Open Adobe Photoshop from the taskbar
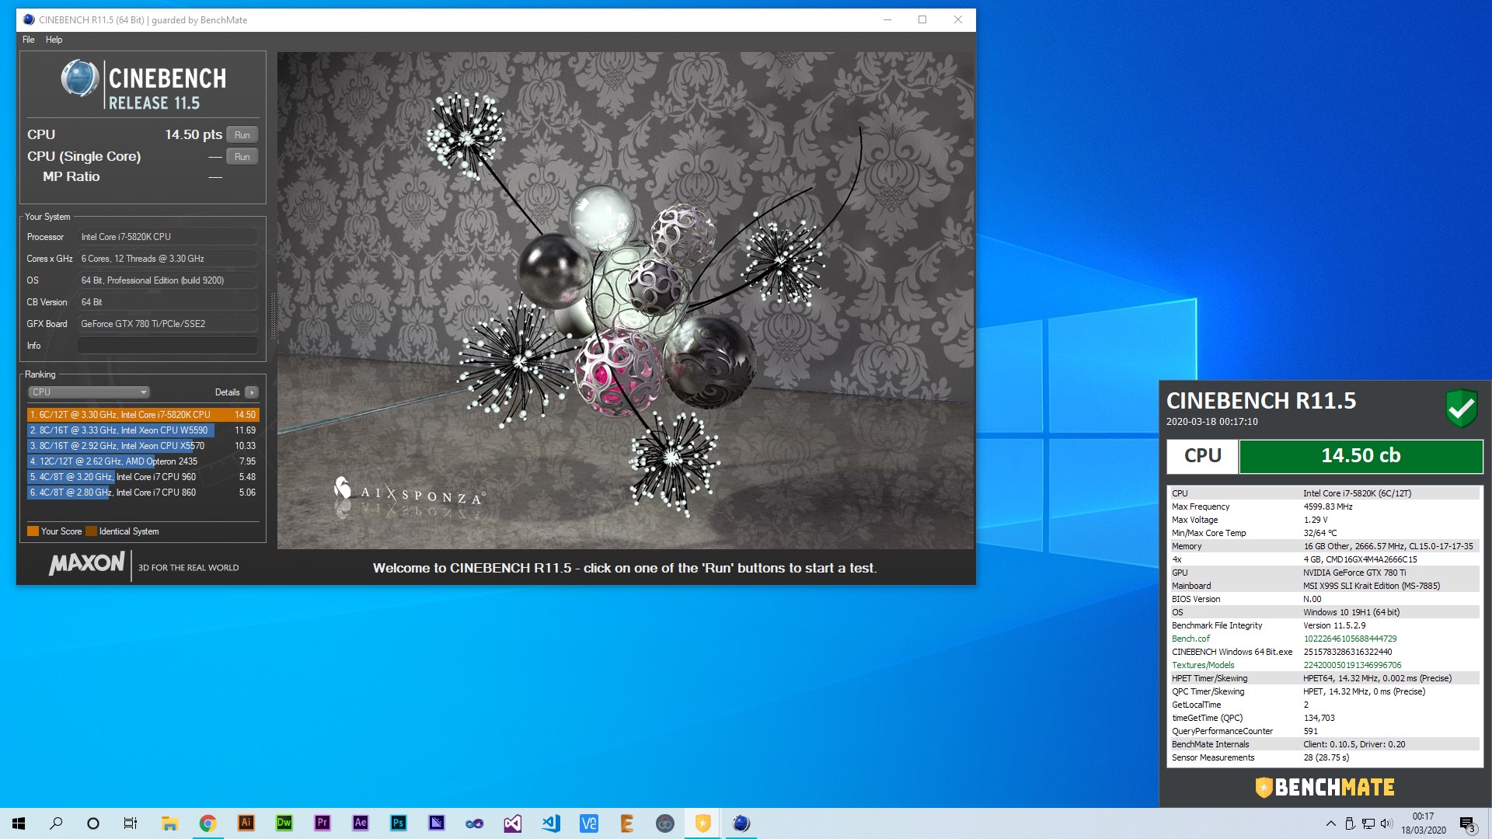Screen dimensions: 1492x839 pos(398,823)
